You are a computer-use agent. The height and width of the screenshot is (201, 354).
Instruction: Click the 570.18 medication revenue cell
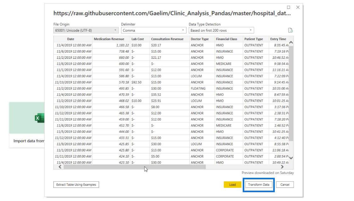click(111, 82)
